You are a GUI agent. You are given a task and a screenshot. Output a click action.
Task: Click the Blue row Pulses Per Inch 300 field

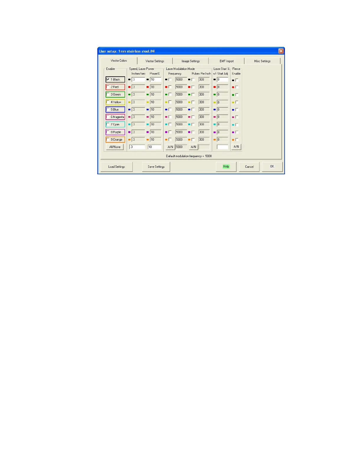click(x=204, y=109)
